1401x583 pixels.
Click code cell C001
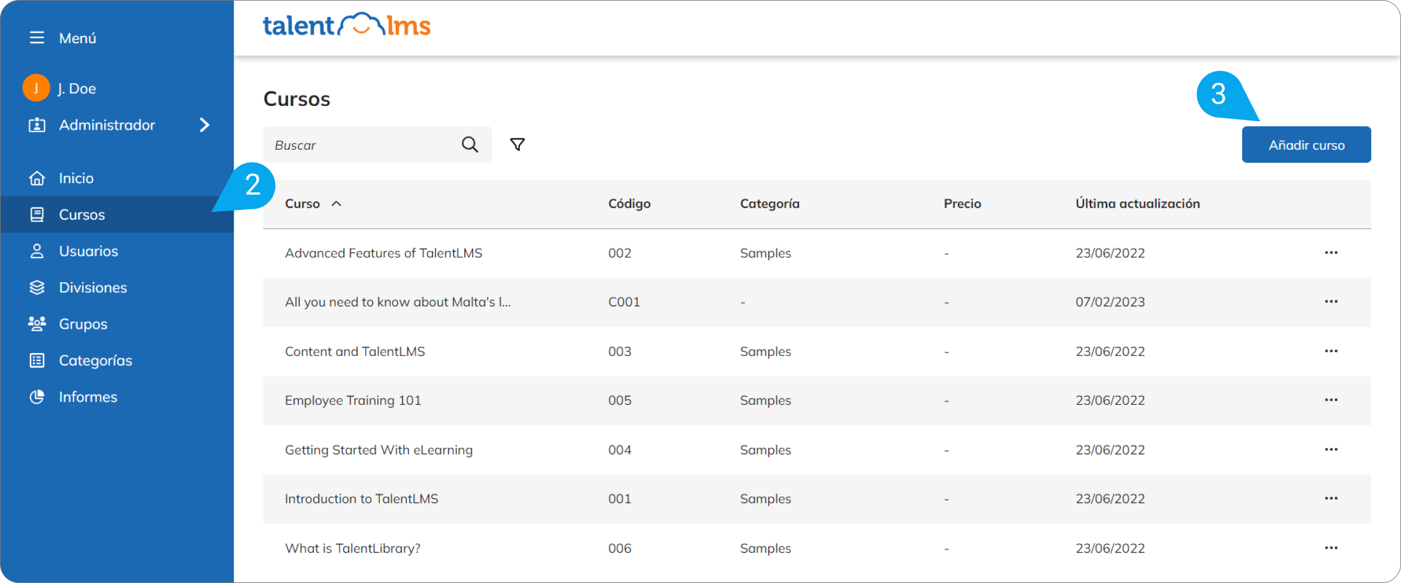coord(624,302)
